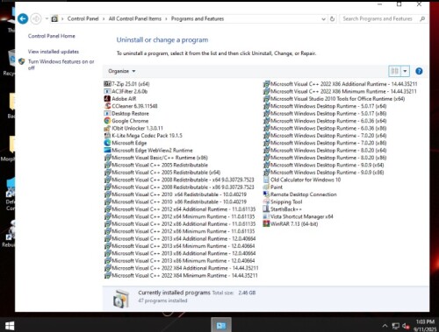Screen dimensions: 439x332
Task: Select Windows Desktop Runtime 7.0.20 (x64)
Action: tap(325, 136)
